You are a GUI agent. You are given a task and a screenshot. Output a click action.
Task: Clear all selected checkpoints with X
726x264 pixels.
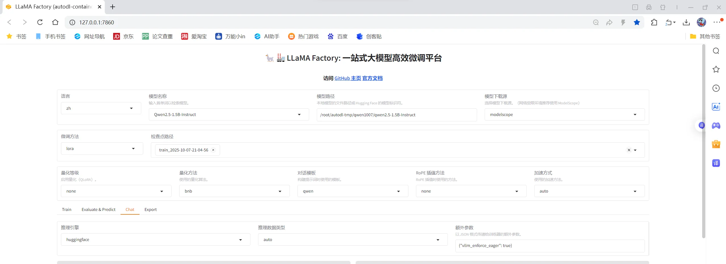click(x=629, y=150)
